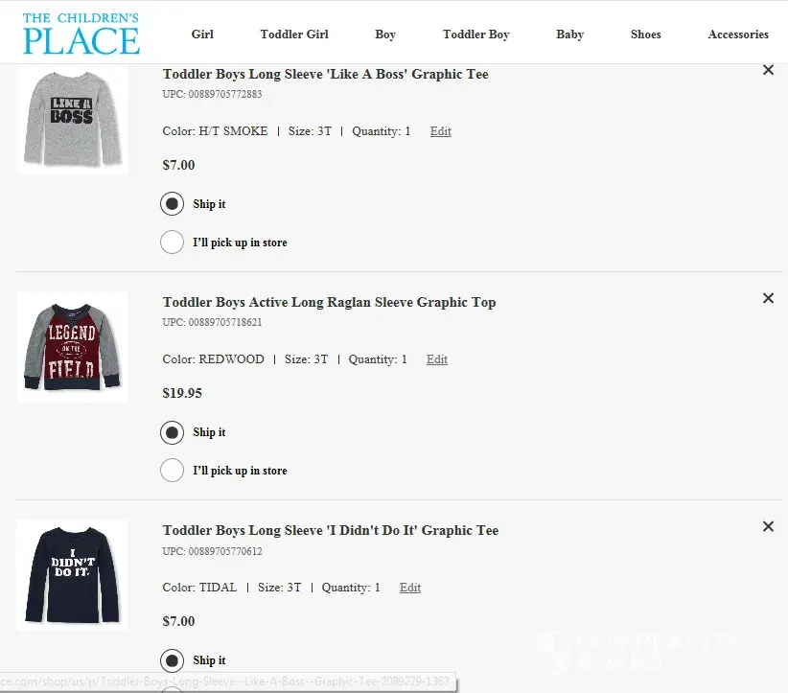Open the Girl menu
Image resolution: width=788 pixels, height=693 pixels.
click(x=202, y=35)
